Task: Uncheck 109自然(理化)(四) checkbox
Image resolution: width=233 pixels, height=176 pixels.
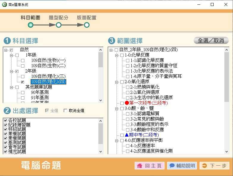Action: [x=23, y=82]
